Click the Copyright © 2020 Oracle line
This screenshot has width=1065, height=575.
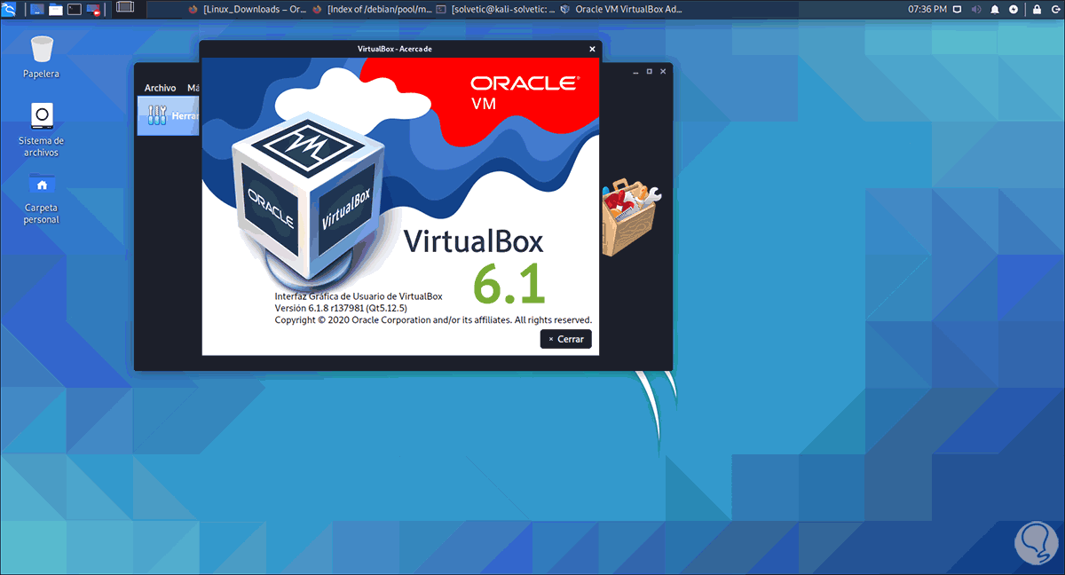[433, 319]
